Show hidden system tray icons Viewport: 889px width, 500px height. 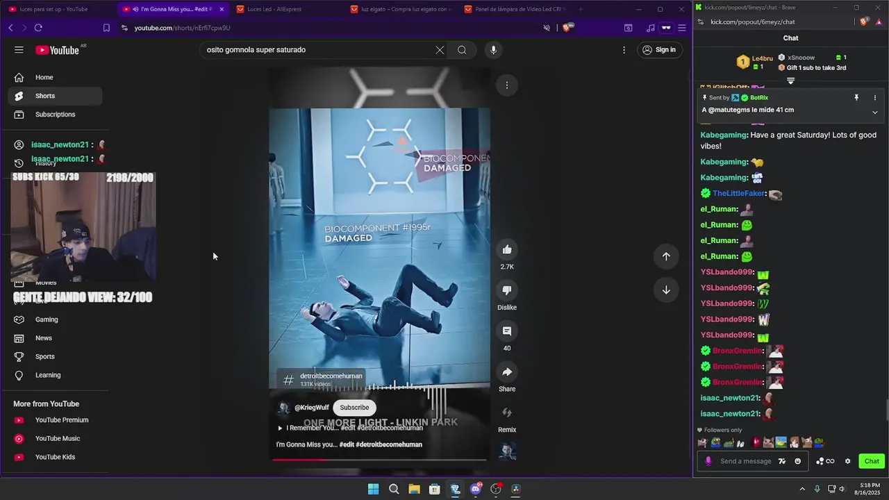point(802,489)
